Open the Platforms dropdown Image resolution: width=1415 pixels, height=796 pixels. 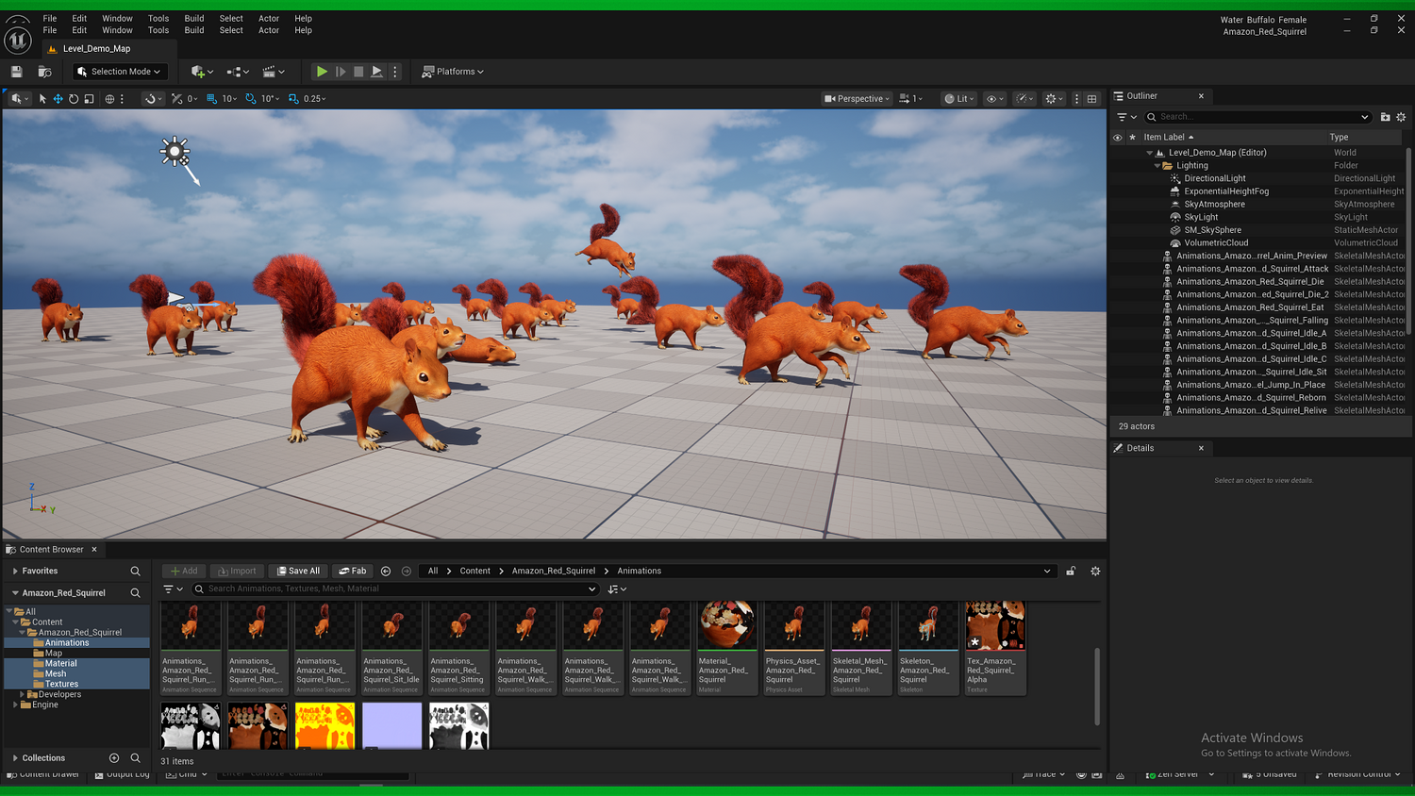point(453,72)
